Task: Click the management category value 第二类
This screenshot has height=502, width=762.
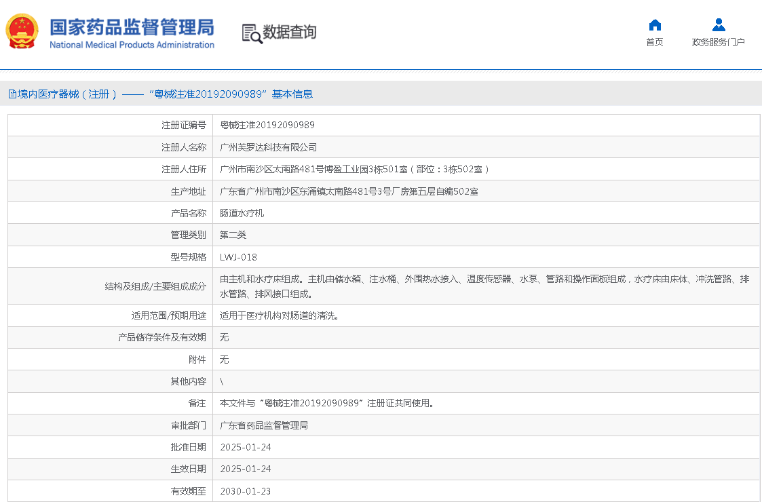Action: pyautogui.click(x=233, y=235)
